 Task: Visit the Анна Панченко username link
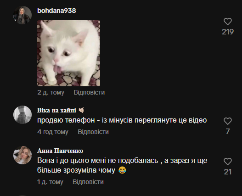click(60, 151)
